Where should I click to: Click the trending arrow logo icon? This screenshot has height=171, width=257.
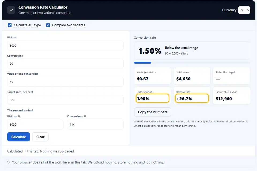pos(11,10)
